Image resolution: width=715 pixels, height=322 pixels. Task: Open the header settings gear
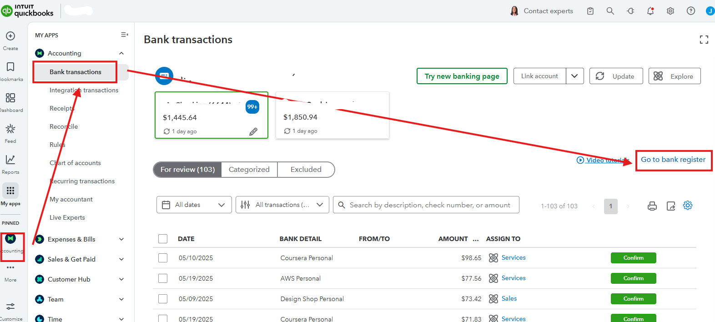670,11
